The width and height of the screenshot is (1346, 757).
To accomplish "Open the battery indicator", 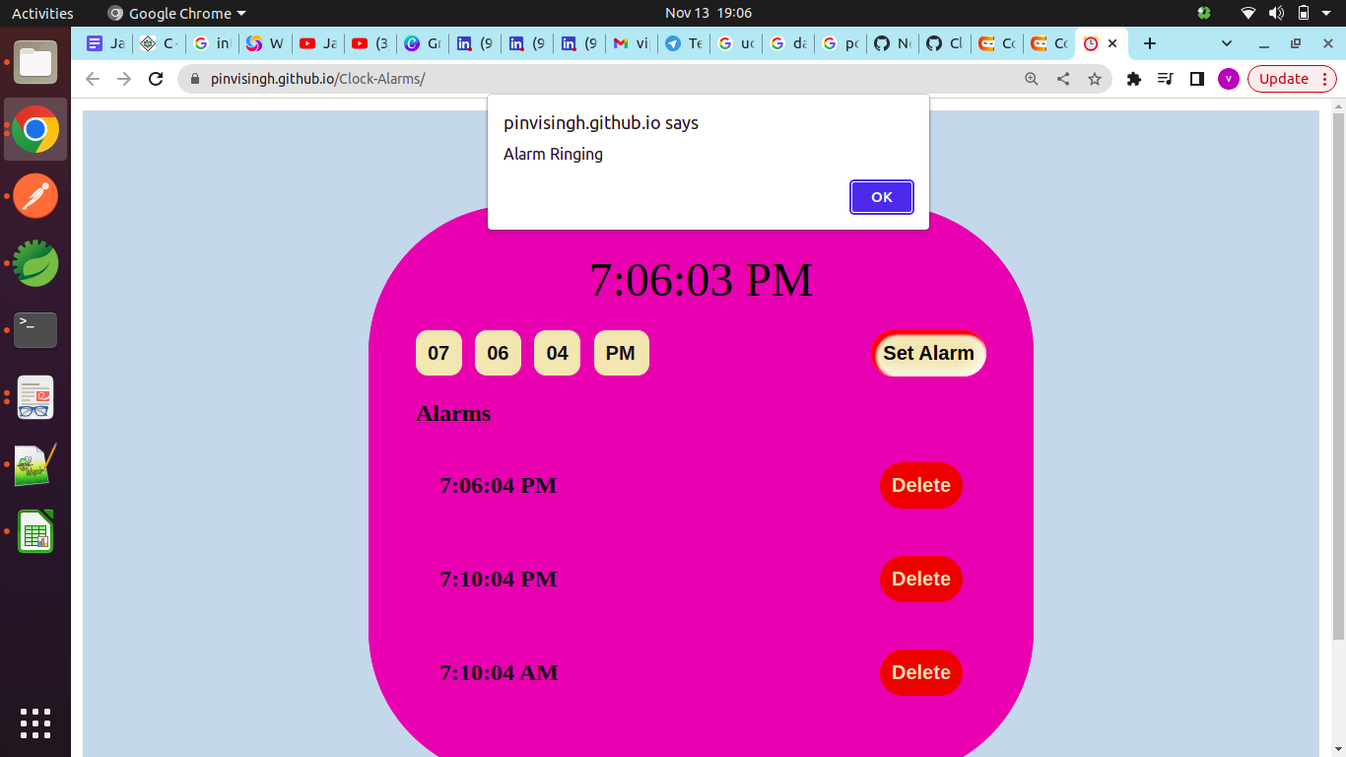I will coord(1303,13).
